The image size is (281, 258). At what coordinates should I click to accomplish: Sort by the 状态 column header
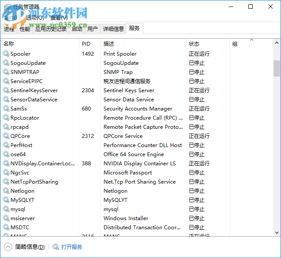click(207, 44)
